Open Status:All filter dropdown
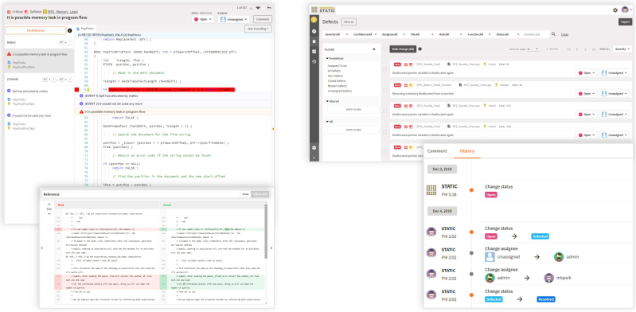 tap(508, 34)
